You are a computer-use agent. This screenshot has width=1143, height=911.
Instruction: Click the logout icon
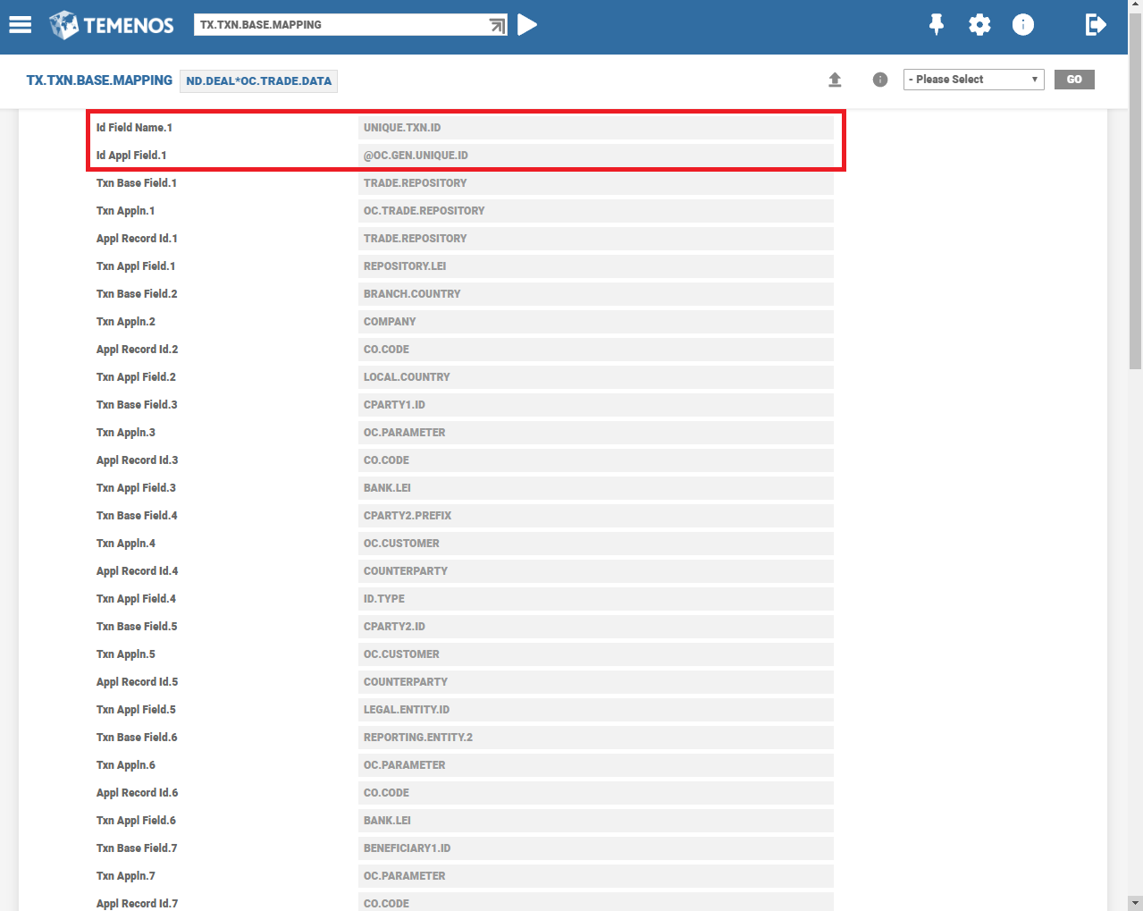[1095, 25]
